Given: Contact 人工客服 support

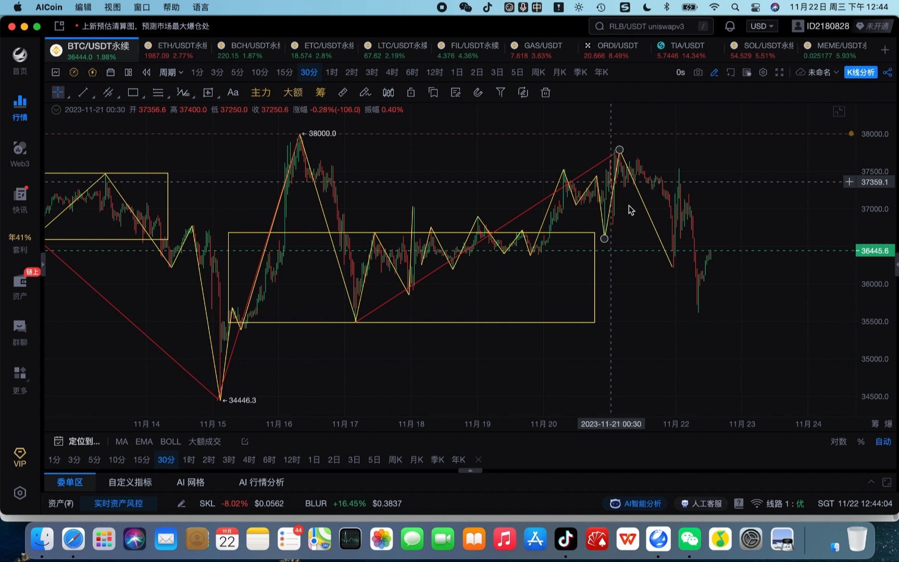Looking at the screenshot, I should coord(701,503).
